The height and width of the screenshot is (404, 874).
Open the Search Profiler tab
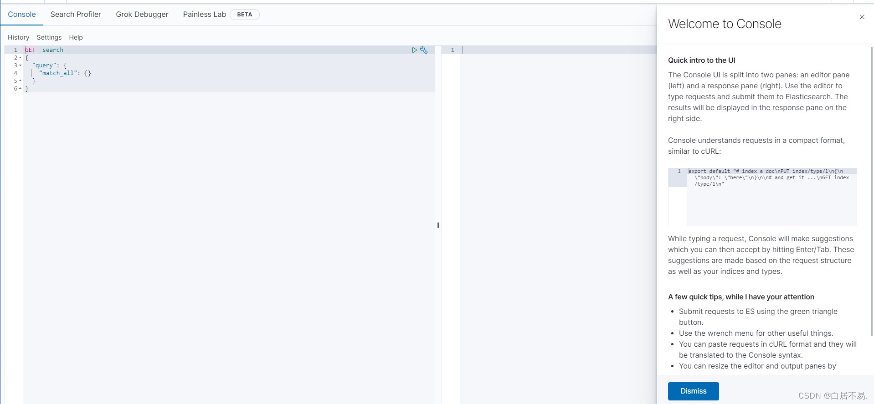pyautogui.click(x=76, y=15)
